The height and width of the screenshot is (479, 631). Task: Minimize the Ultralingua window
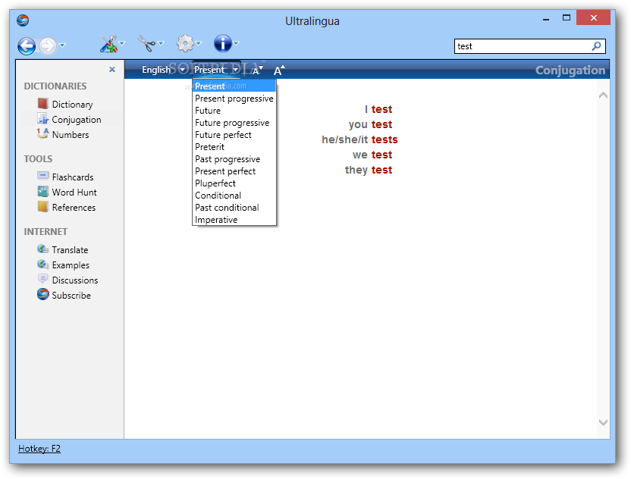click(546, 19)
